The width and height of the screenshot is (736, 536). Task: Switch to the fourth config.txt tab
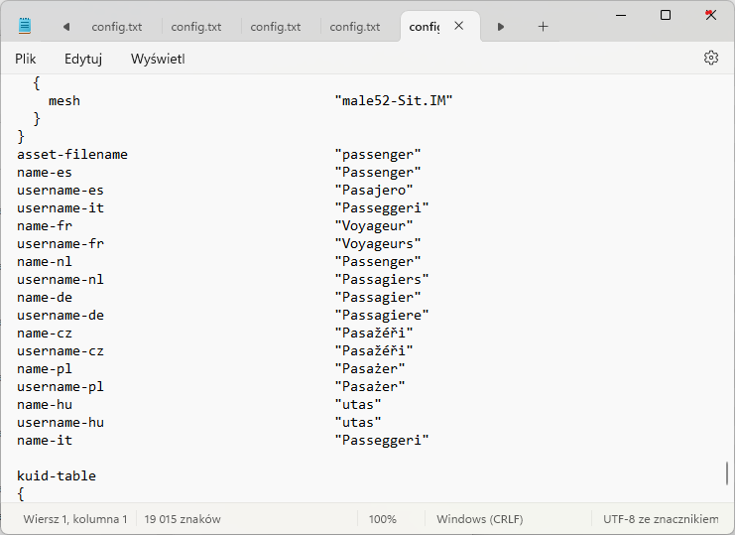[354, 27]
